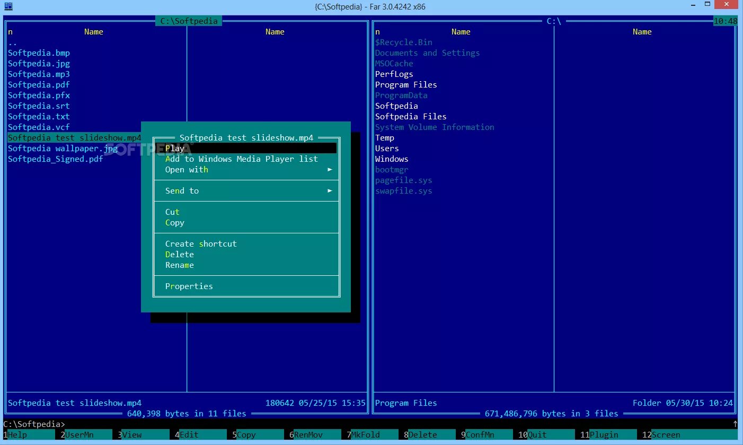Click the 4 Edit function key
Screen dimensions: 743x445
[201, 435]
